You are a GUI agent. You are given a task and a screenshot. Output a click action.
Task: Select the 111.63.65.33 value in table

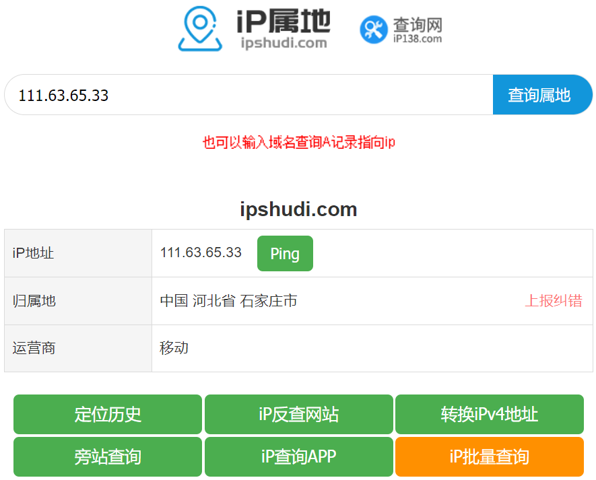[201, 252]
